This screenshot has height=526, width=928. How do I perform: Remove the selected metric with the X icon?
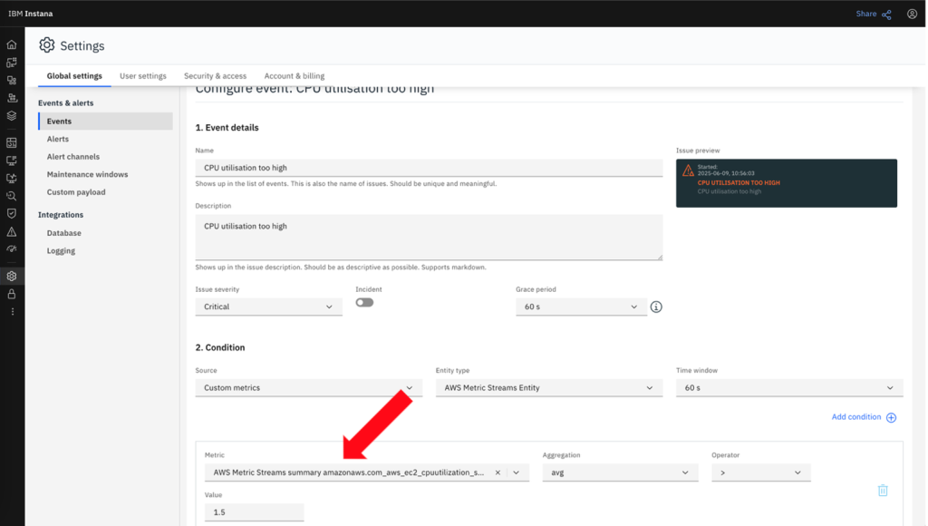(x=498, y=472)
